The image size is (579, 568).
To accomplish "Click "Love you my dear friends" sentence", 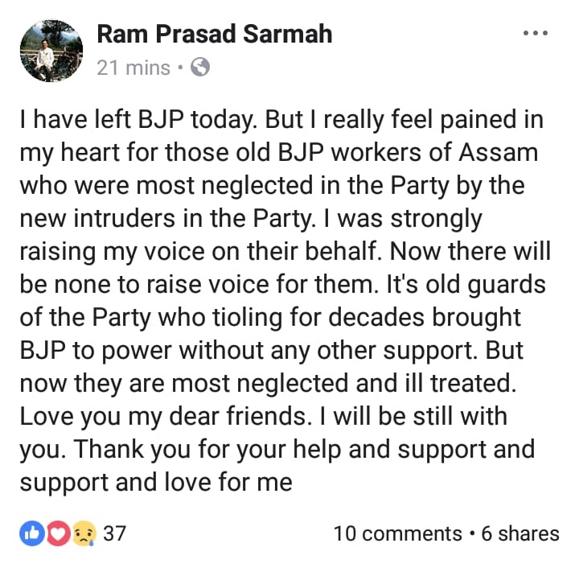I will pyautogui.click(x=162, y=417).
